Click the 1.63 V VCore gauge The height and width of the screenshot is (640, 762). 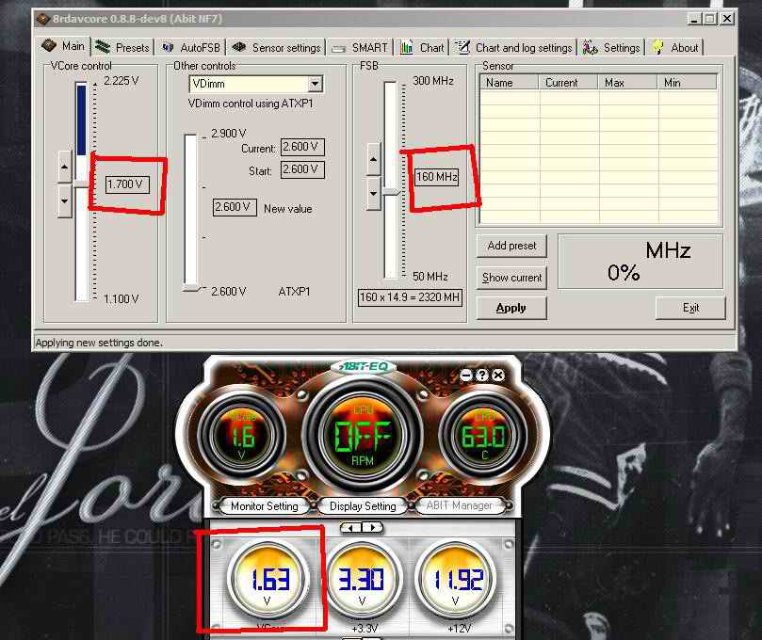[x=268, y=581]
